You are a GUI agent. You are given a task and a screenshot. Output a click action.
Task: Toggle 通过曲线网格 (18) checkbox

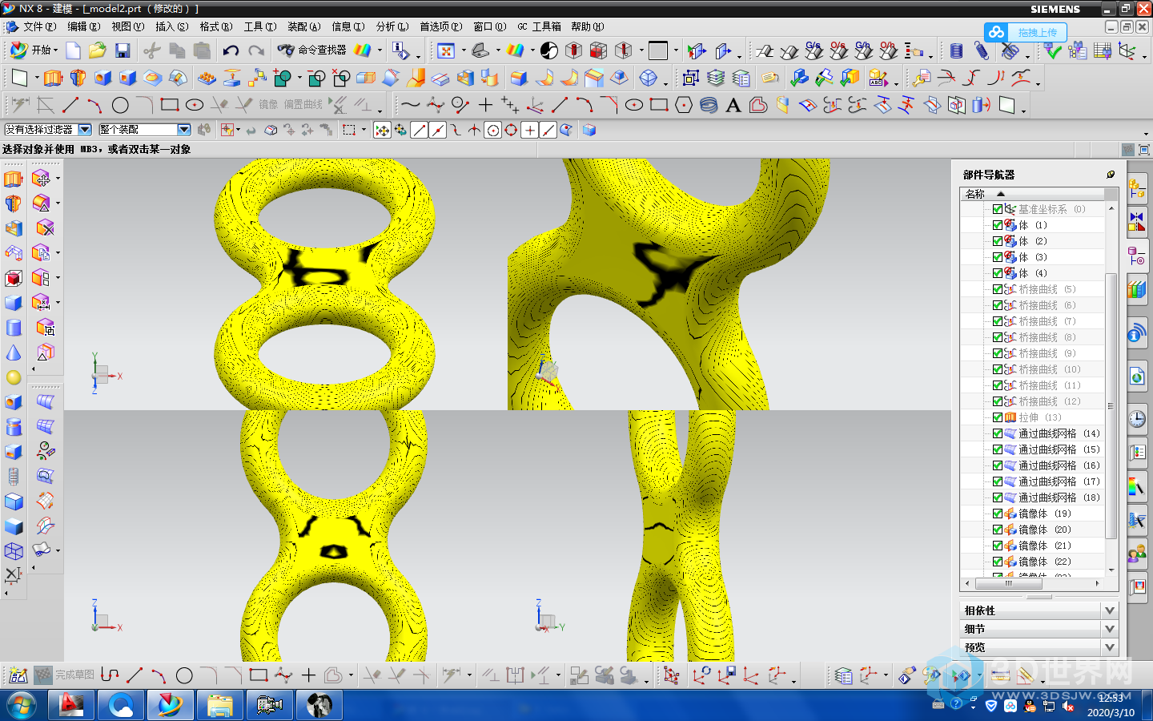point(998,497)
